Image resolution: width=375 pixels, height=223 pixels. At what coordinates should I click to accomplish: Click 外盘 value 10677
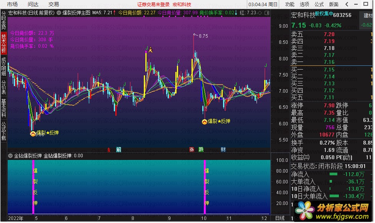327,135
